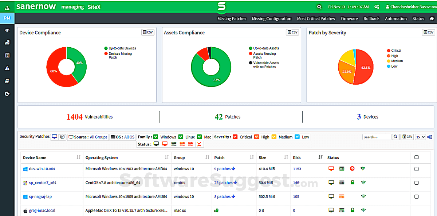437x216 pixels.
Task: Sort the table by Risk column
Action: tap(320, 157)
